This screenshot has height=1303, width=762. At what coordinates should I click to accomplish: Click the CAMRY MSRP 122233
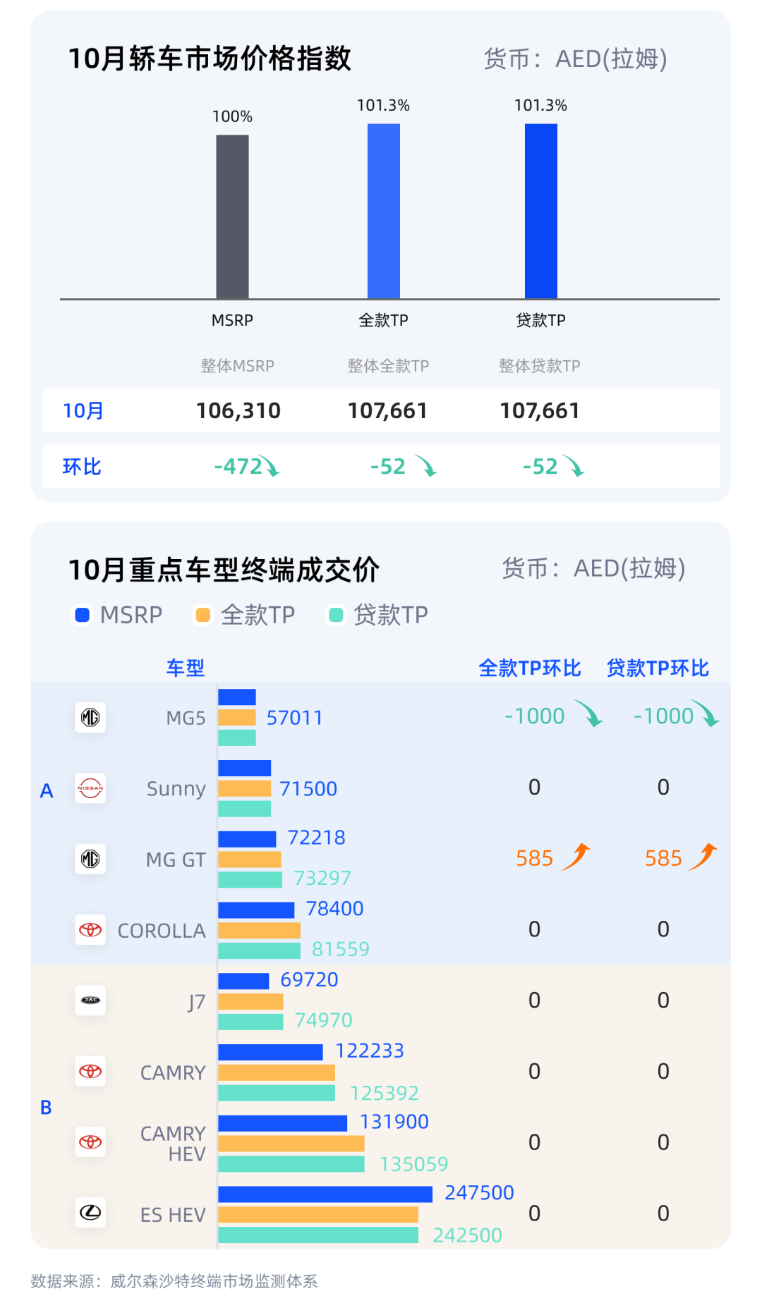click(370, 1051)
